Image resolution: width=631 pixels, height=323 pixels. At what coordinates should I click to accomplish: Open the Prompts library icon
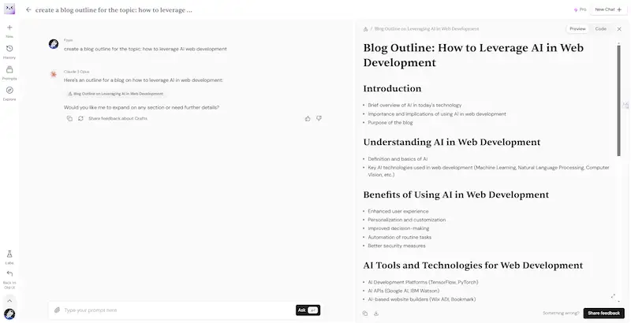tap(9, 71)
